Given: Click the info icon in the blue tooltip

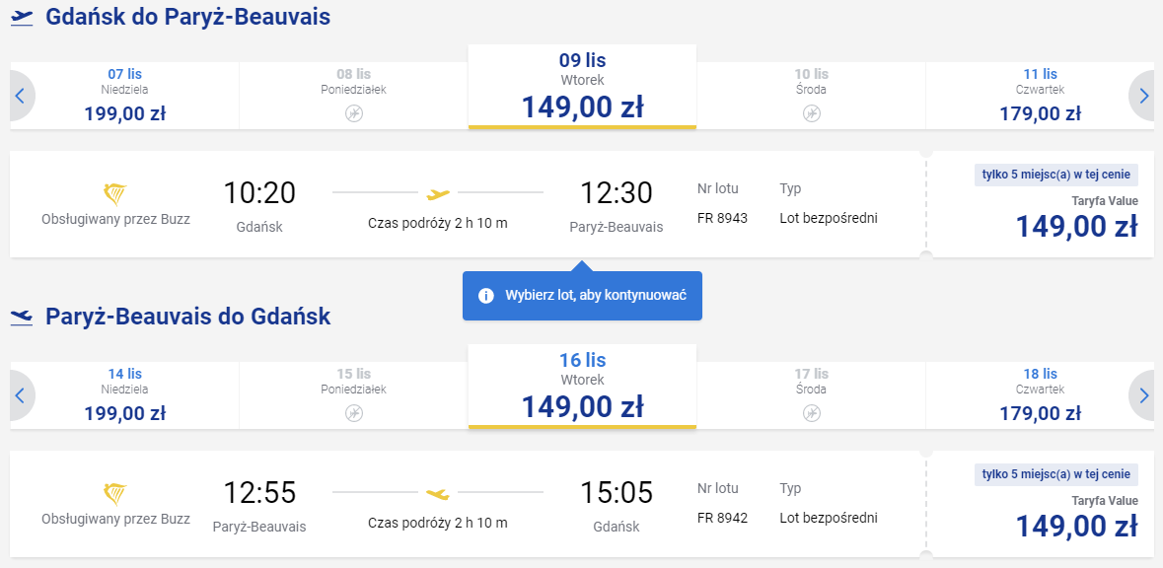Looking at the screenshot, I should click(486, 296).
